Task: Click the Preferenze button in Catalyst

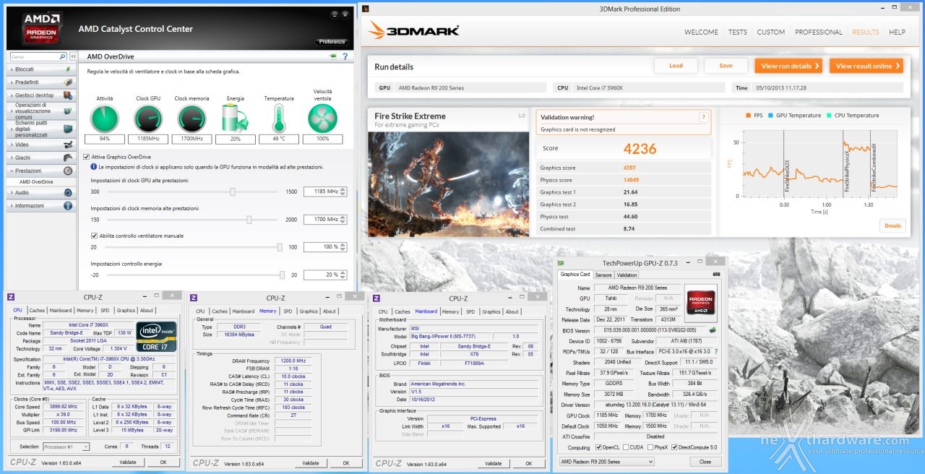Action: click(332, 42)
